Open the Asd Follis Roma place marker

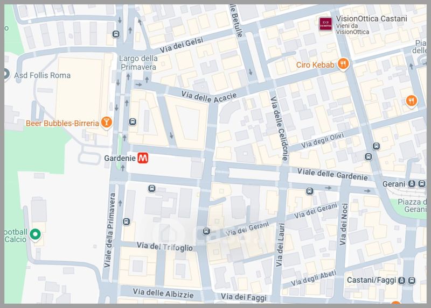(x=6, y=74)
